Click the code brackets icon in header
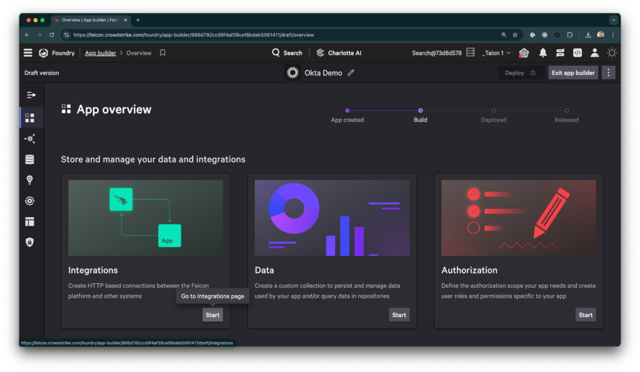 [577, 53]
